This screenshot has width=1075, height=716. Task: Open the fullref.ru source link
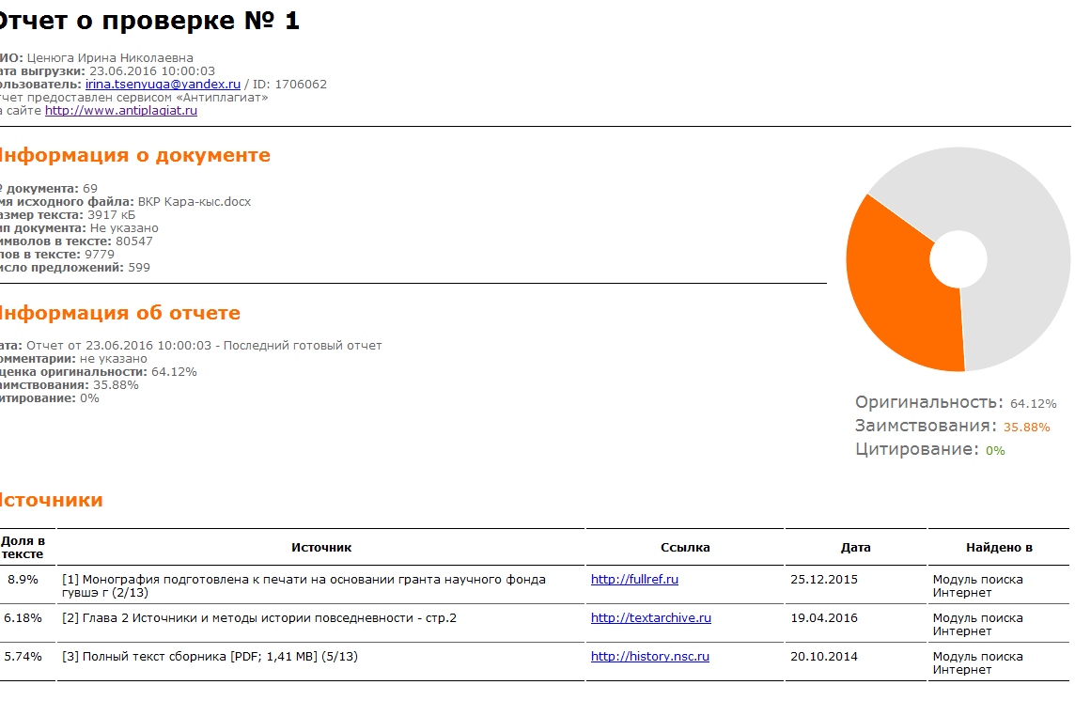(x=634, y=580)
